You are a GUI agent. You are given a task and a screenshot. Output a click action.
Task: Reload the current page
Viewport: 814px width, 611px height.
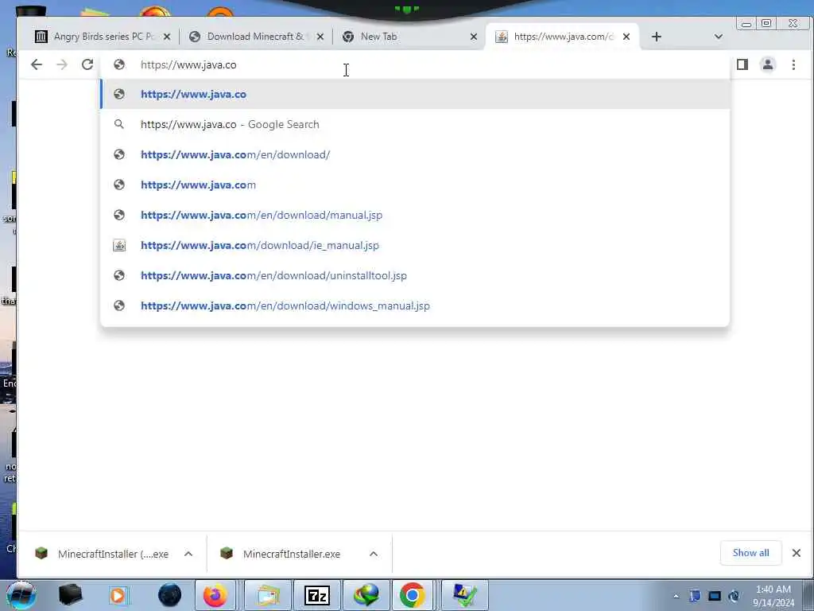coord(87,64)
